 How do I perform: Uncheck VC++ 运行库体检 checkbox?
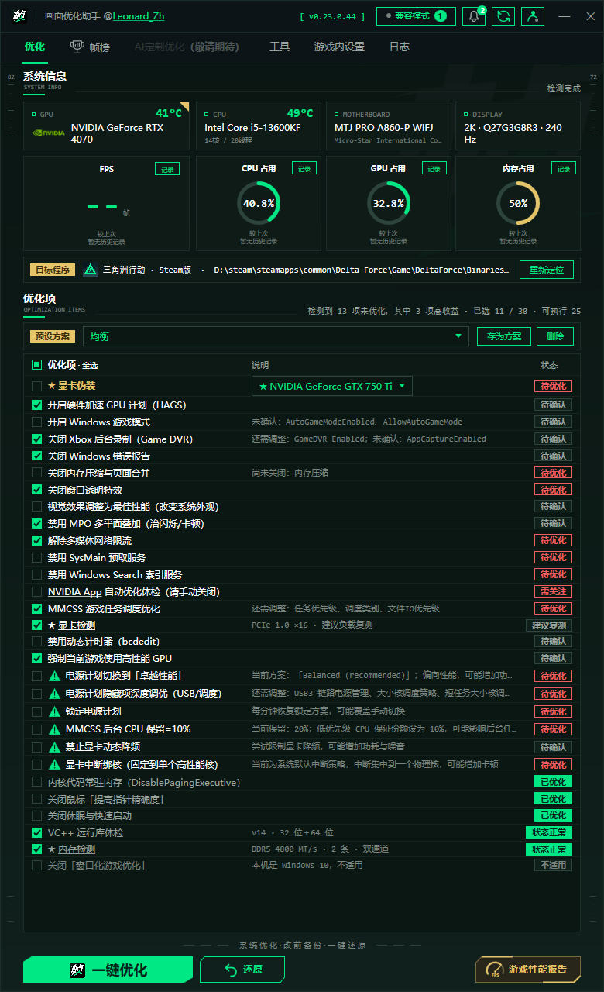(36, 832)
